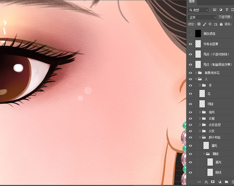
Task: Click the lock image pixels brush icon
Action: (x=204, y=24)
